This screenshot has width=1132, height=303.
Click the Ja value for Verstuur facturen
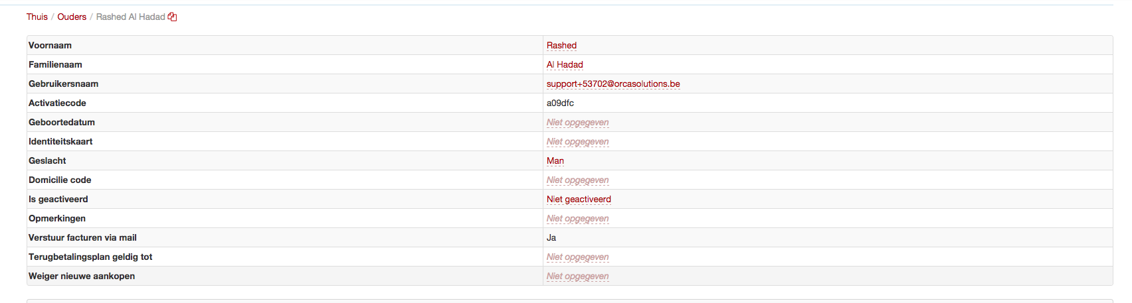[551, 238]
